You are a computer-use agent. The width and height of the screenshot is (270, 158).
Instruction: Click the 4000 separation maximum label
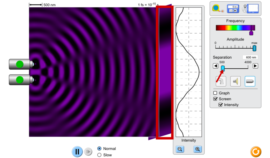click(x=248, y=62)
